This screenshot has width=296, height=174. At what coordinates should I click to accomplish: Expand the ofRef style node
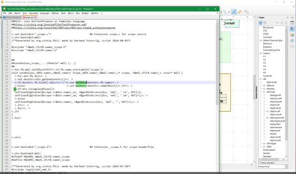tap(264, 147)
